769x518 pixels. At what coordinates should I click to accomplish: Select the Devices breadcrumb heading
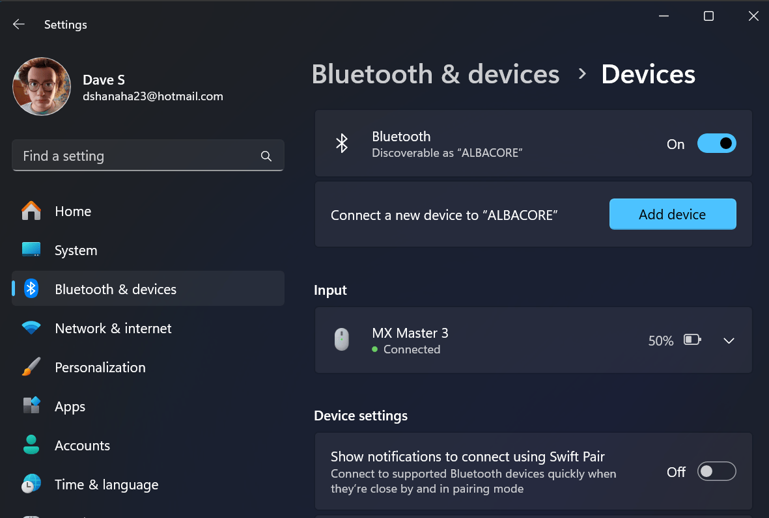tap(648, 74)
